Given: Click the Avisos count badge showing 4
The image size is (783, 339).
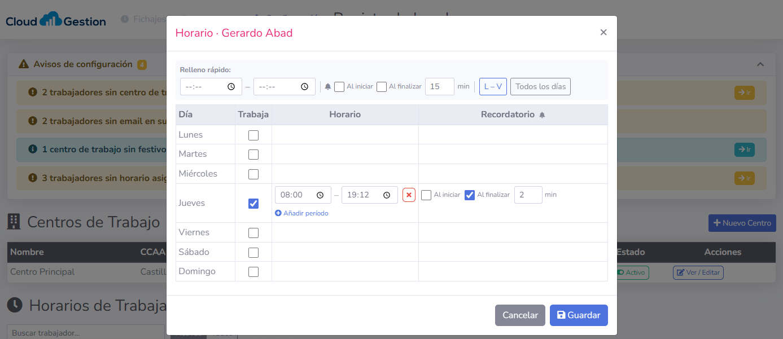Looking at the screenshot, I should [x=142, y=65].
